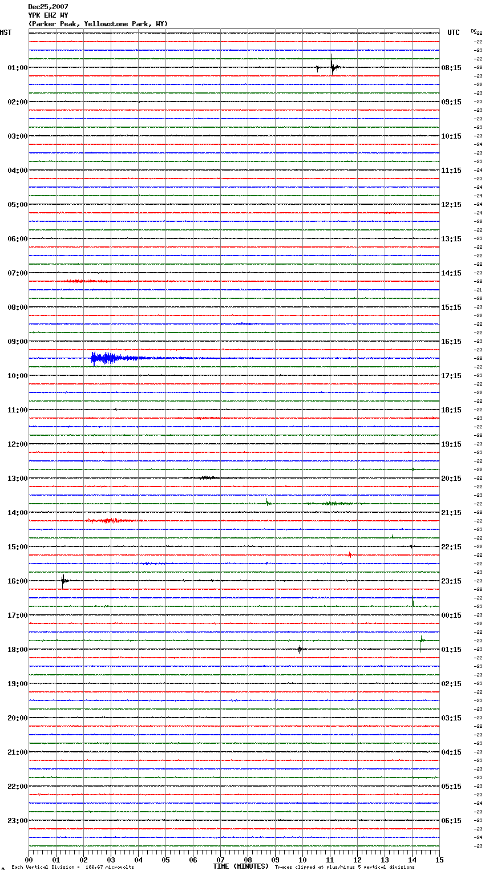Click the 14:00 MST time label
Image resolution: width=485 pixels, height=875 pixels.
(18, 513)
